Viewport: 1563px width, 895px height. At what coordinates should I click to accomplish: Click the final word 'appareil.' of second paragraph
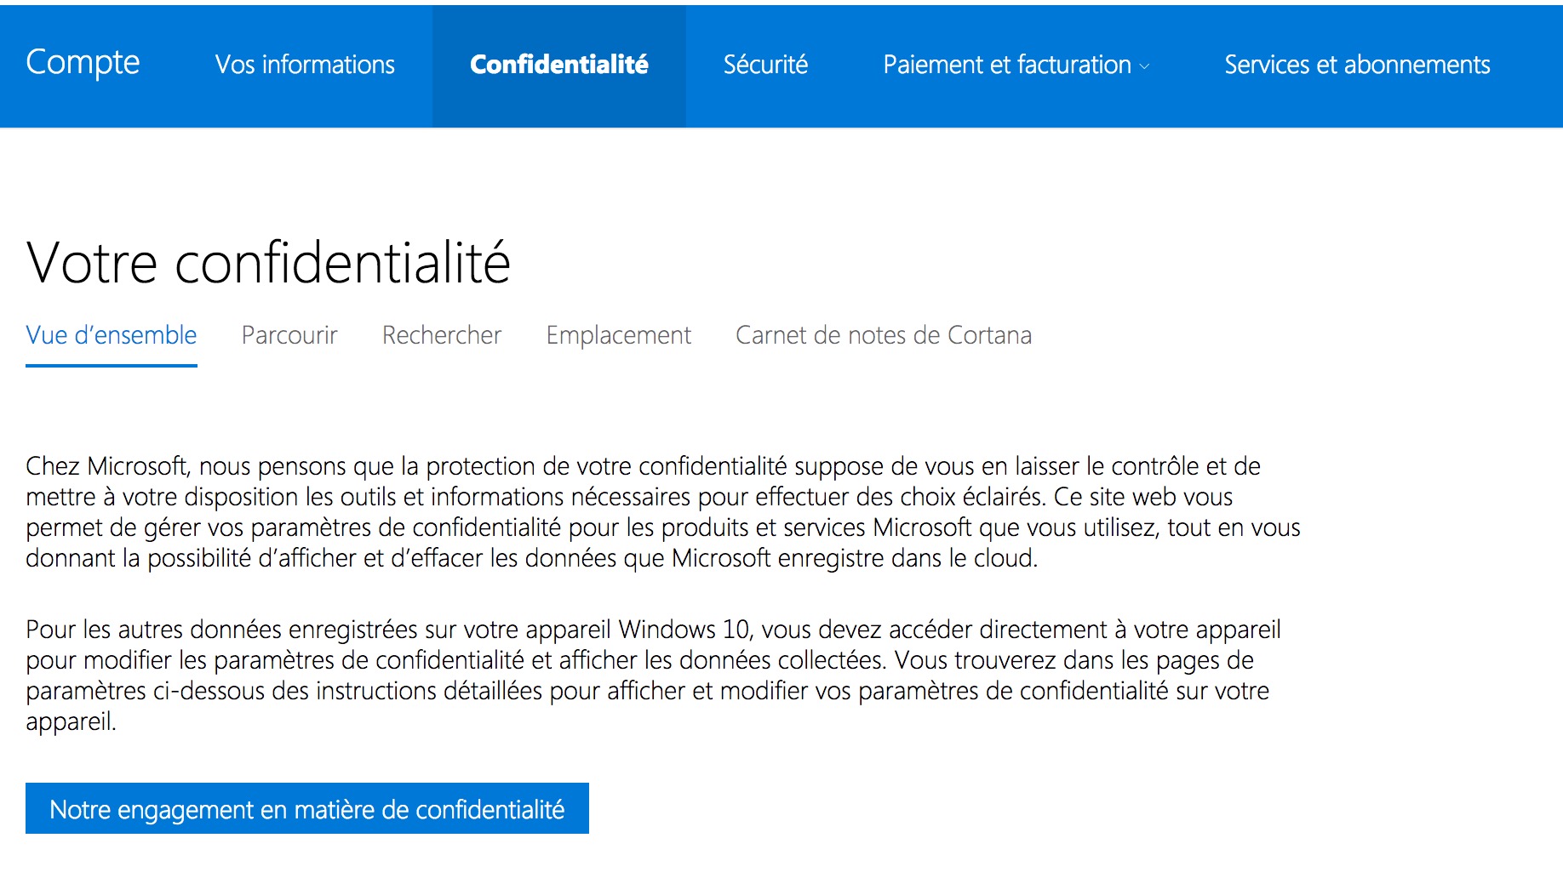coord(71,721)
